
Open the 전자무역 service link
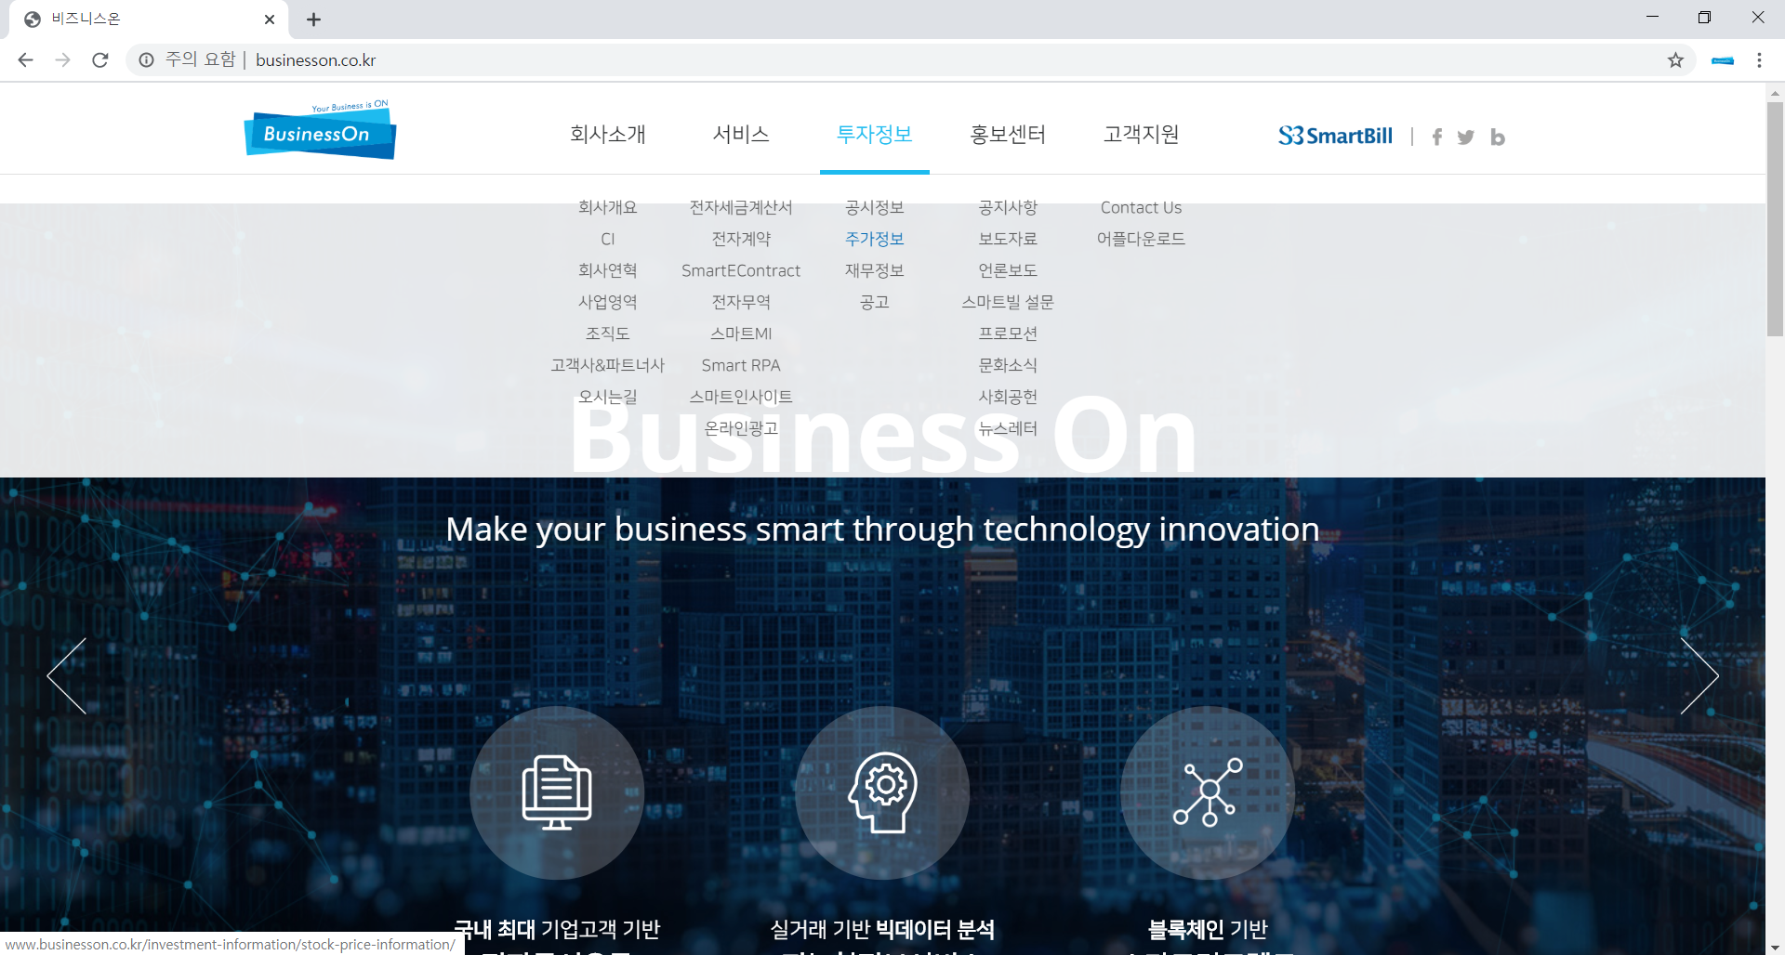coord(741,302)
